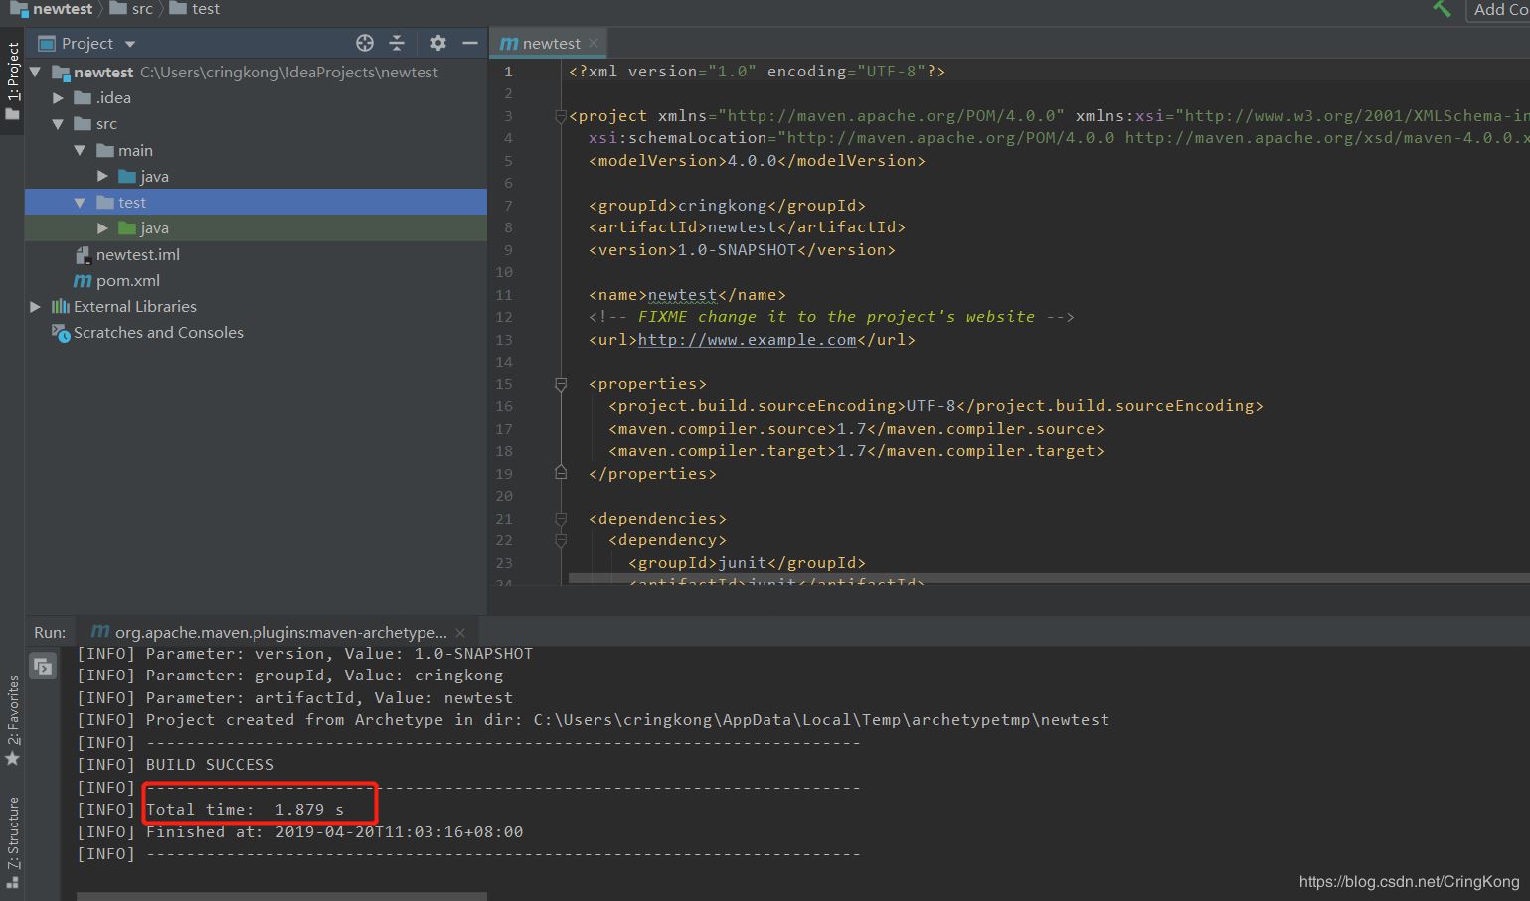Open Project panel settings gear
Viewport: 1530px width, 901px height.
coord(438,43)
